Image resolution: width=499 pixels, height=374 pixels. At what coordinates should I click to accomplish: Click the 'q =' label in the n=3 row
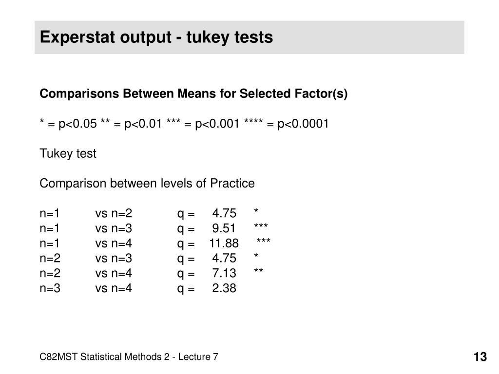click(186, 289)
